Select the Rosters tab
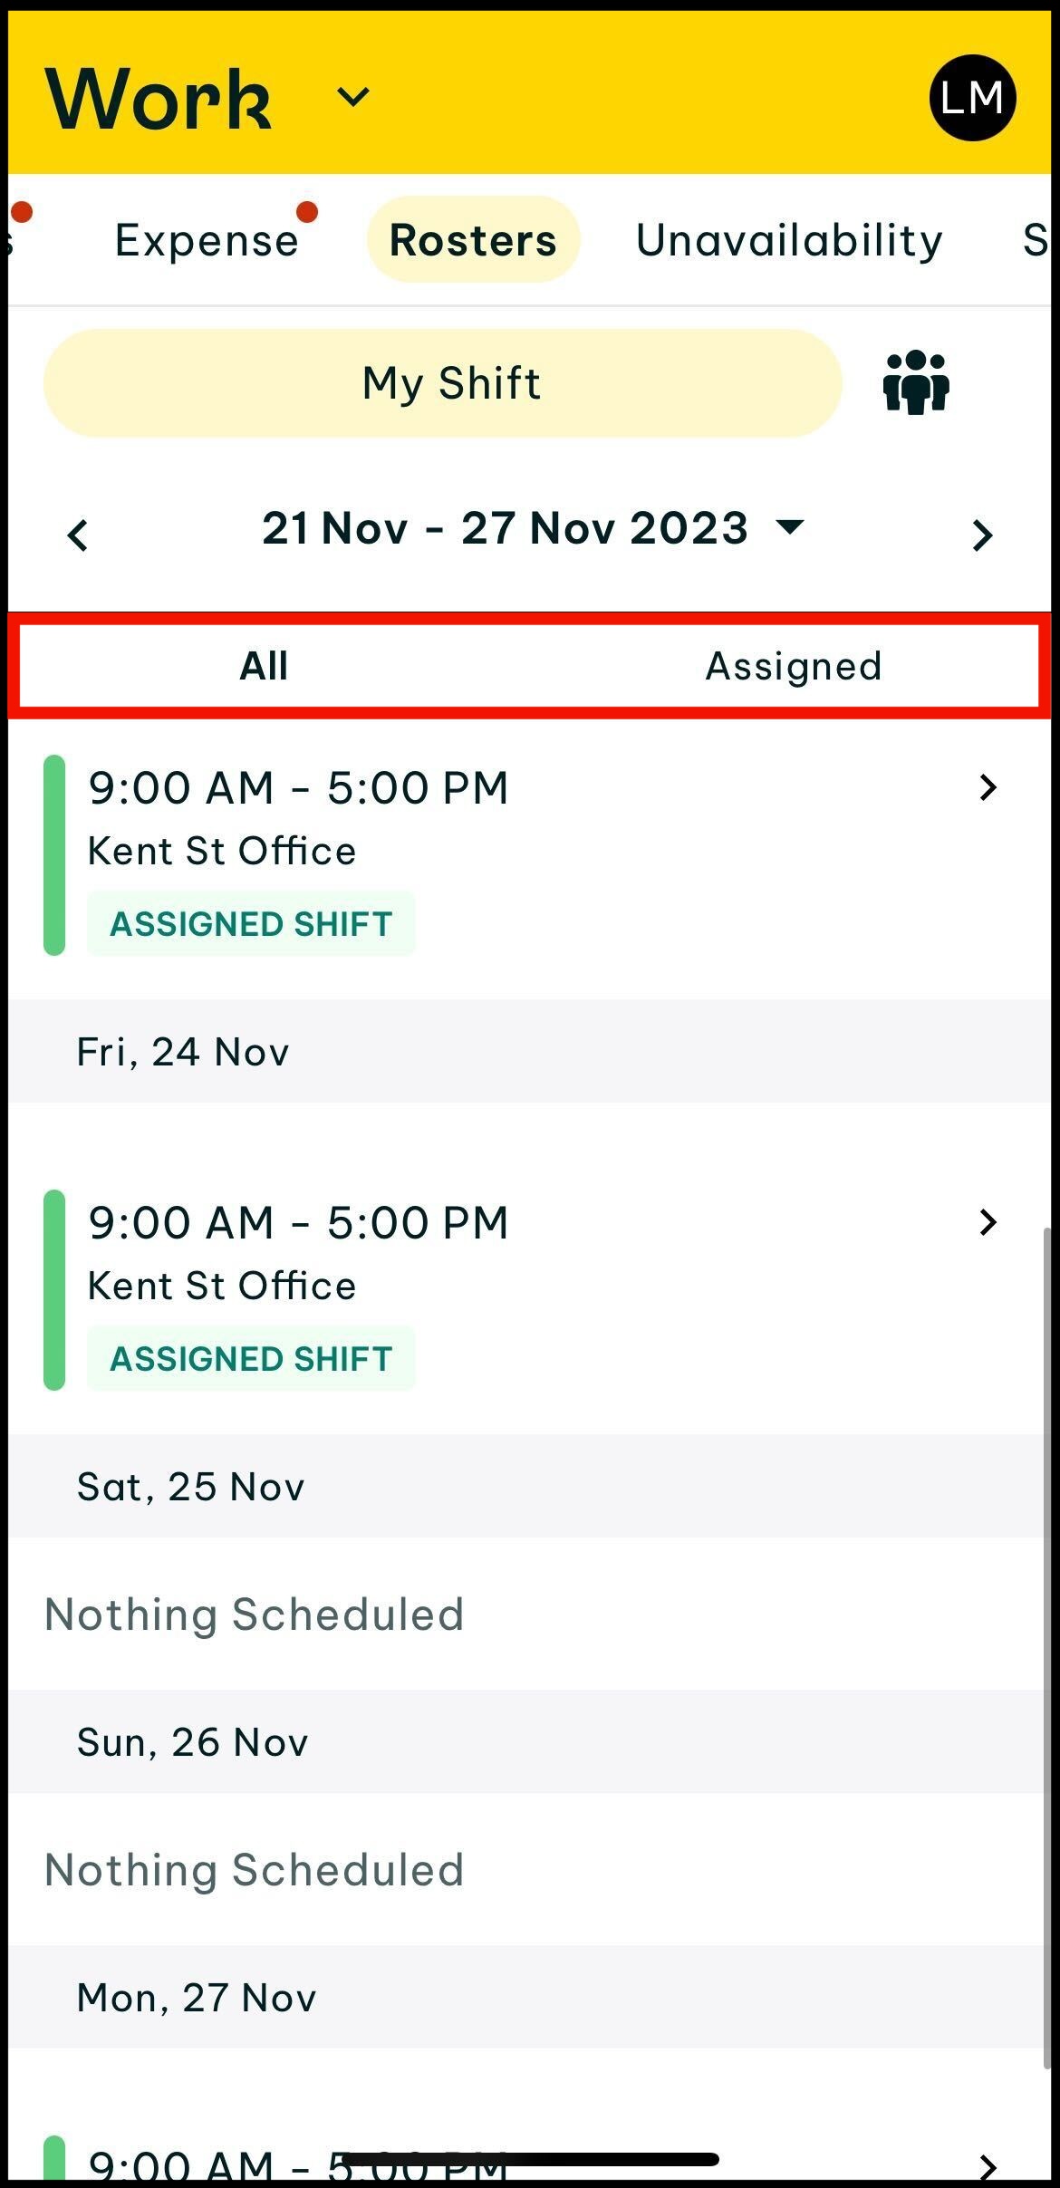Screen dimensions: 1060x2188 pos(473,240)
